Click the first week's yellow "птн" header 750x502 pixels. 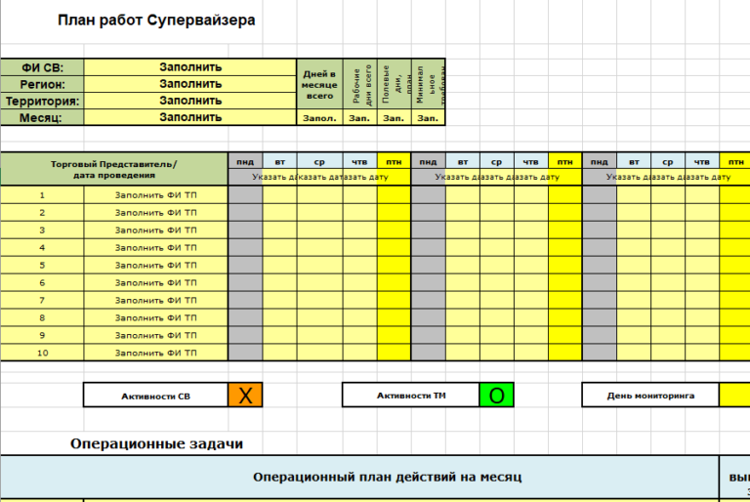click(x=395, y=162)
